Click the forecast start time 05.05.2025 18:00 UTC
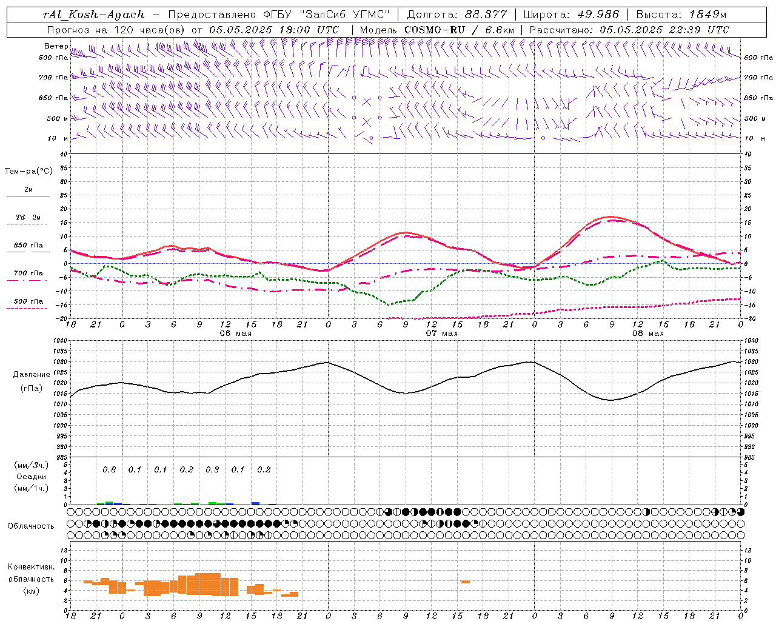This screenshot has height=621, width=776. coord(274,29)
